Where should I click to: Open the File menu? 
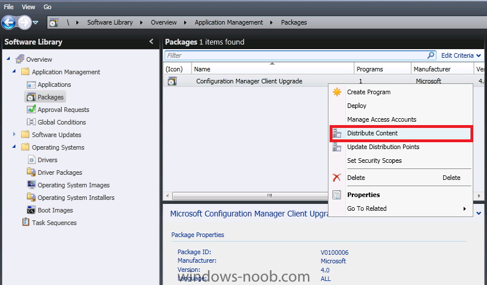point(9,7)
